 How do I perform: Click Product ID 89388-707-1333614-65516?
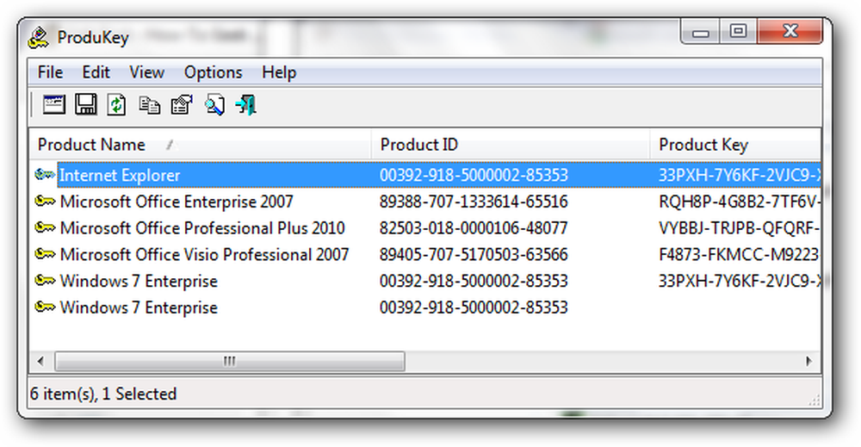[474, 202]
